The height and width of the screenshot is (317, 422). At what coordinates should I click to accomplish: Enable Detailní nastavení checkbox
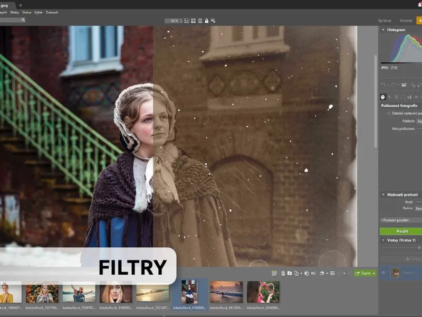click(x=389, y=114)
